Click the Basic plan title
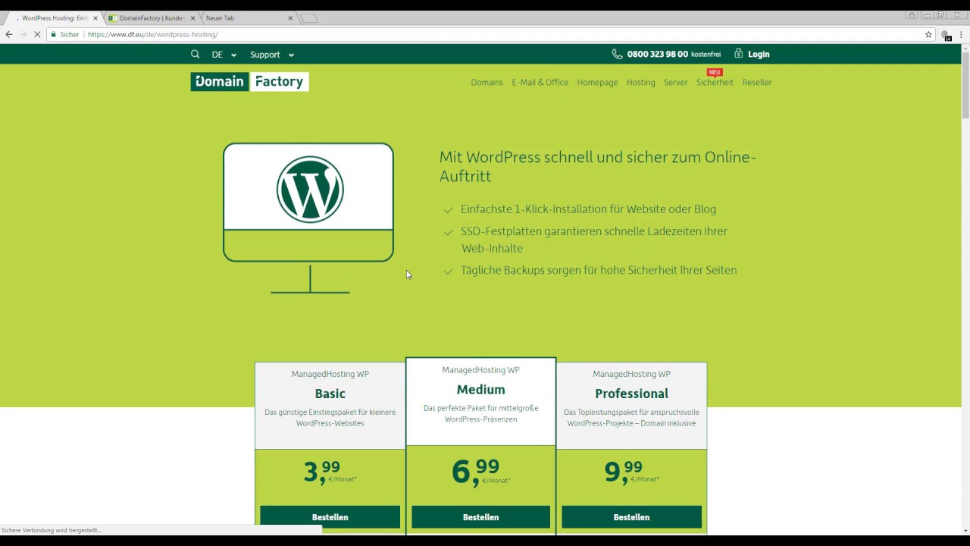Image resolution: width=970 pixels, height=546 pixels. 330,394
